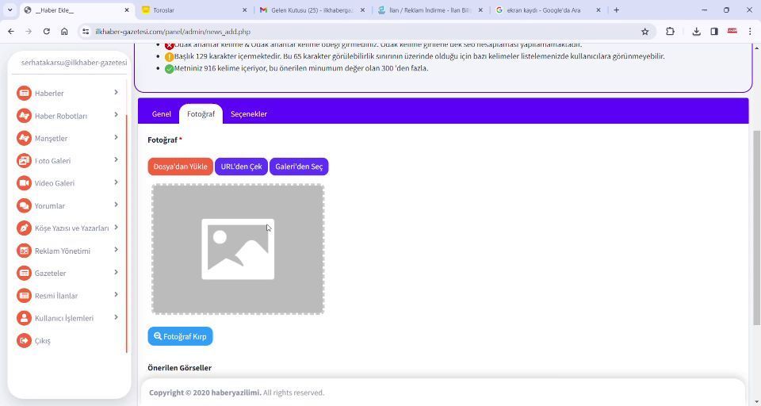Click the Yorumlar speech bubble icon

tap(25, 206)
